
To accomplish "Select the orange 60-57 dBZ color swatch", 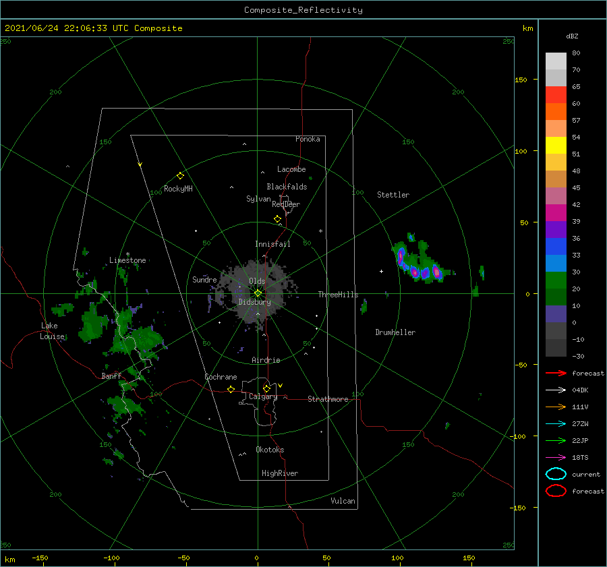I will (556, 112).
